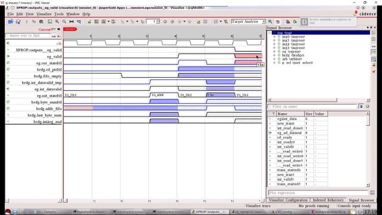Viewport: 382px width, 215px height.
Task: Expand the ing2 (ingress) tree node
Action: [x=275, y=44]
